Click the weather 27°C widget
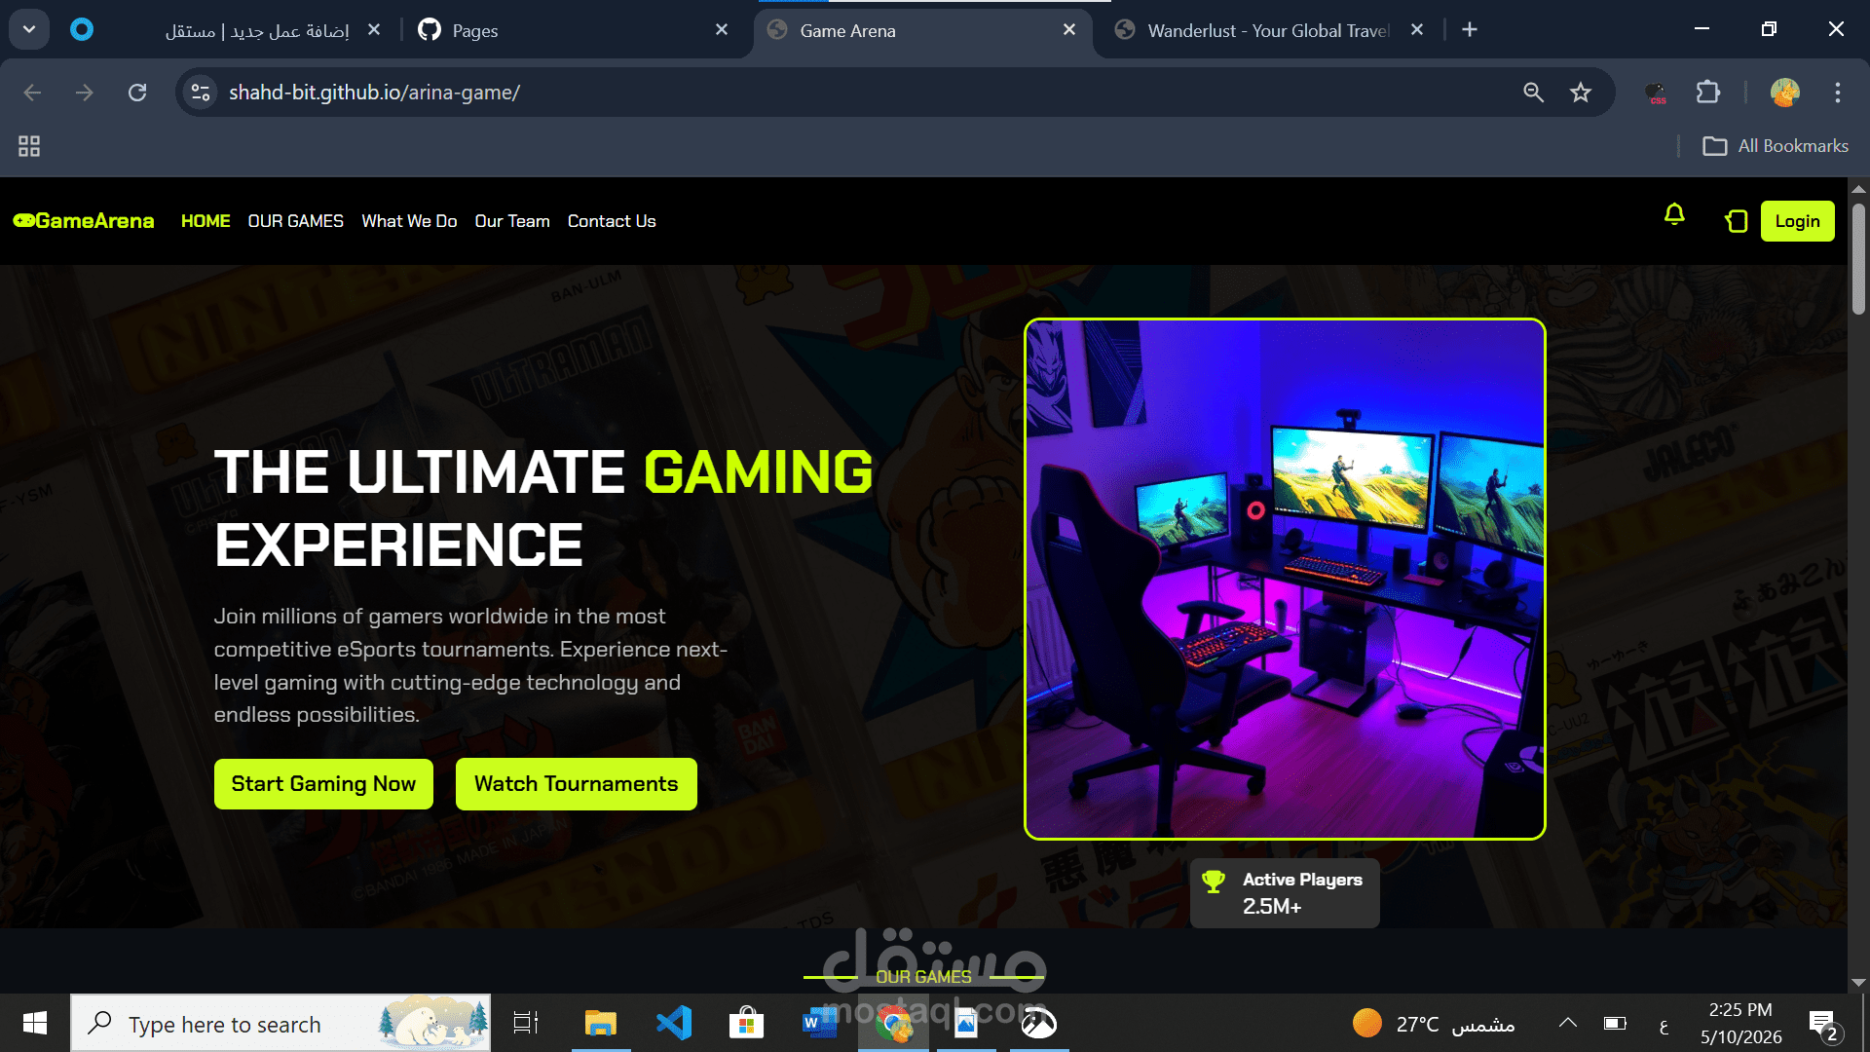The image size is (1870, 1052). click(x=1434, y=1024)
